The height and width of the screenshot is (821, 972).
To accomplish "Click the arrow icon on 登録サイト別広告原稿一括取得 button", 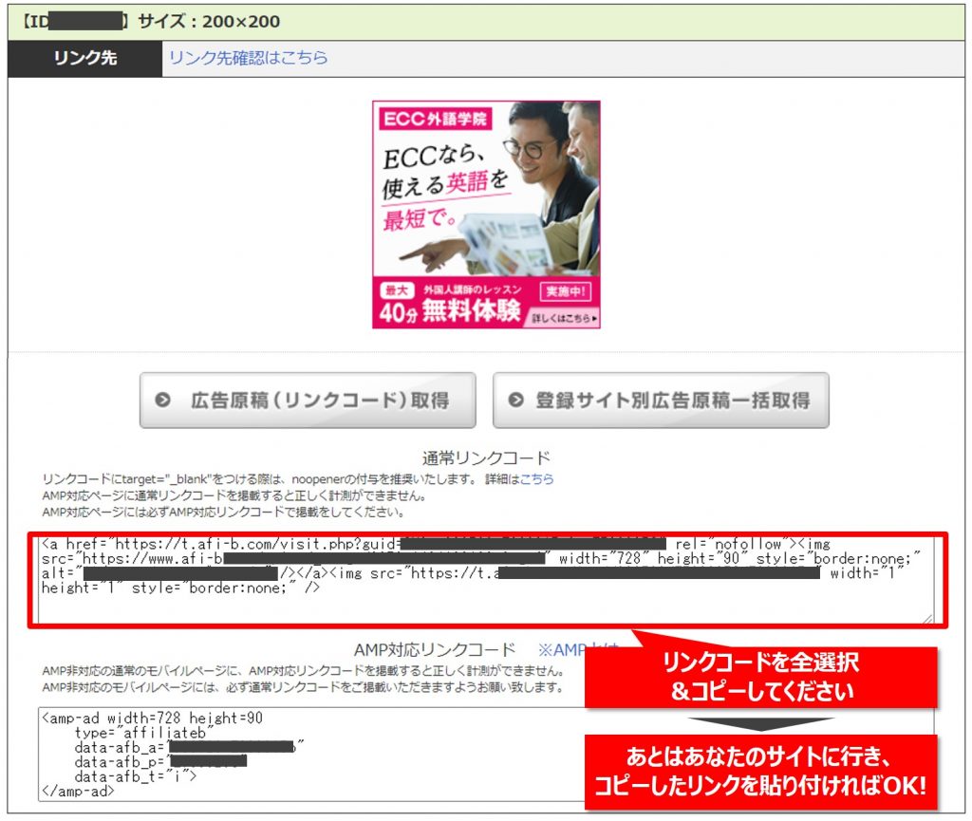I will point(515,401).
